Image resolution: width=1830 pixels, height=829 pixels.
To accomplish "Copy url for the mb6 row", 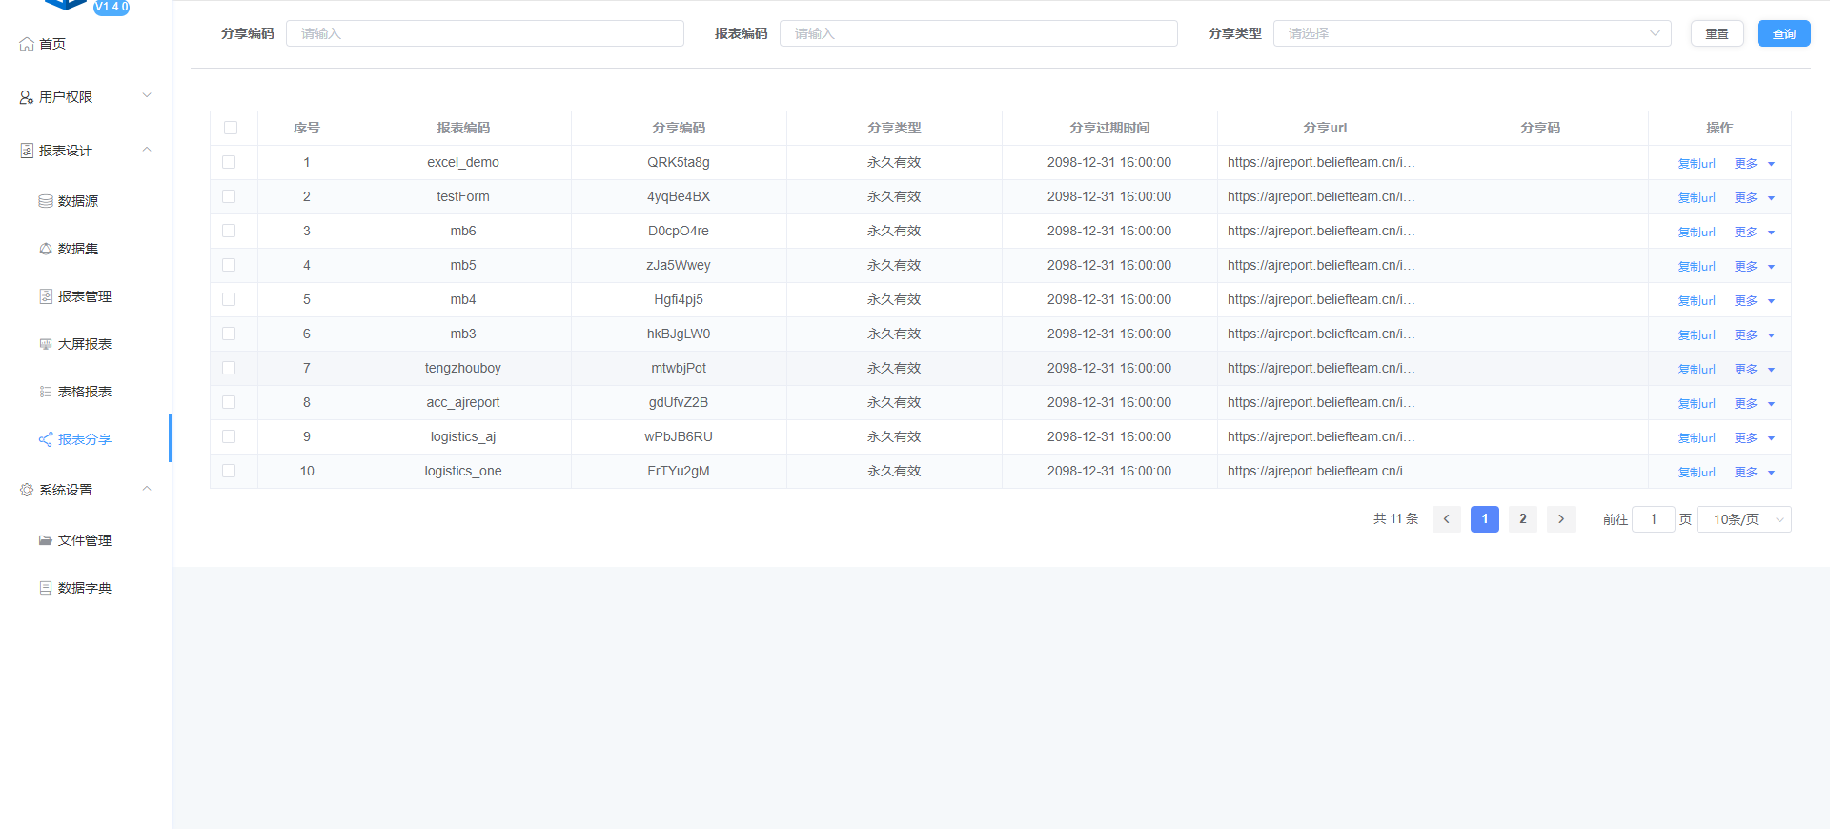I will (x=1697, y=233).
